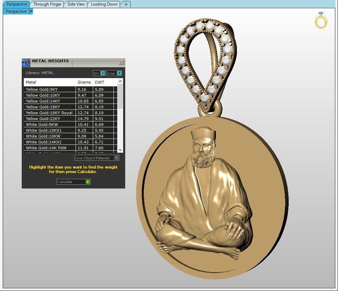The image size is (338, 291).
Task: Click scroll up arrow in metals list
Action: pyautogui.click(x=120, y=81)
